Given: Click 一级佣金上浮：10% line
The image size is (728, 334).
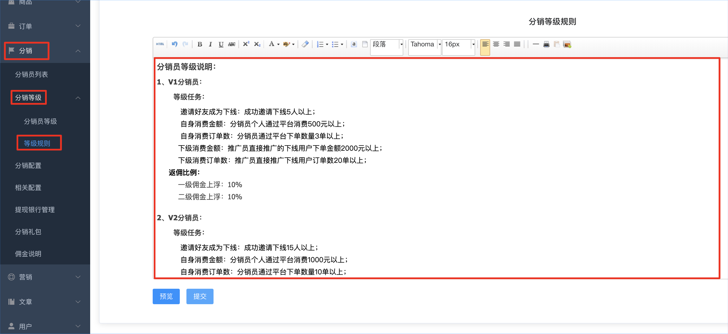Looking at the screenshot, I should point(210,185).
